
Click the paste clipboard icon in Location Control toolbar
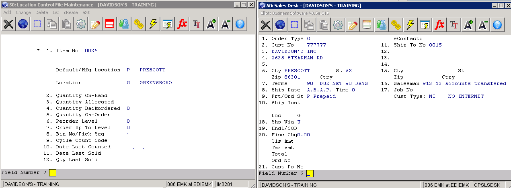66,24
